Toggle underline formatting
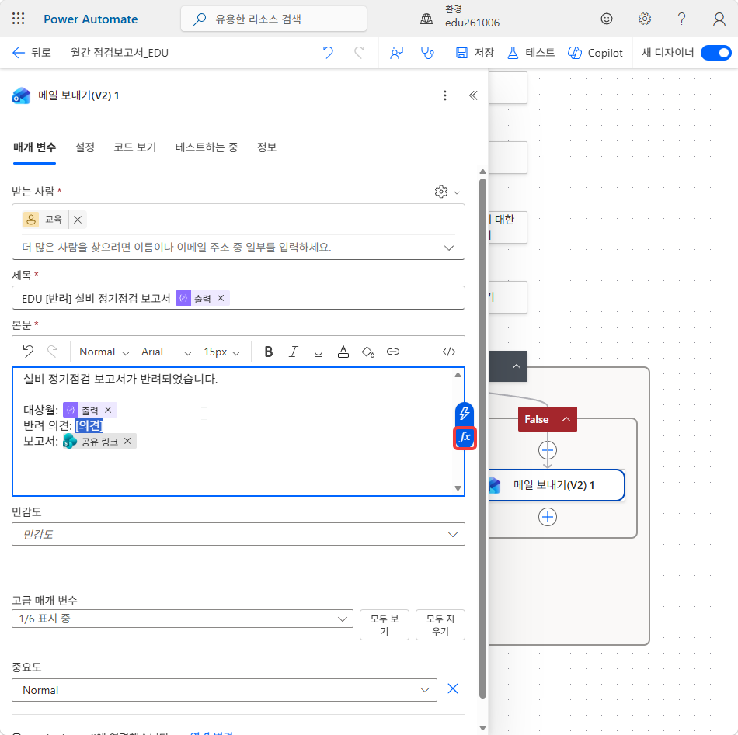Viewport: 738px width, 735px height. coord(319,352)
